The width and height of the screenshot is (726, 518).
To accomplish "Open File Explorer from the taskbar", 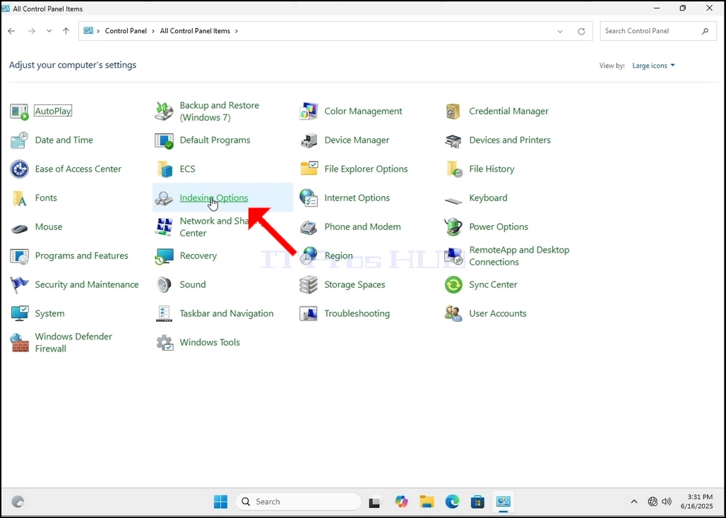I will [427, 501].
